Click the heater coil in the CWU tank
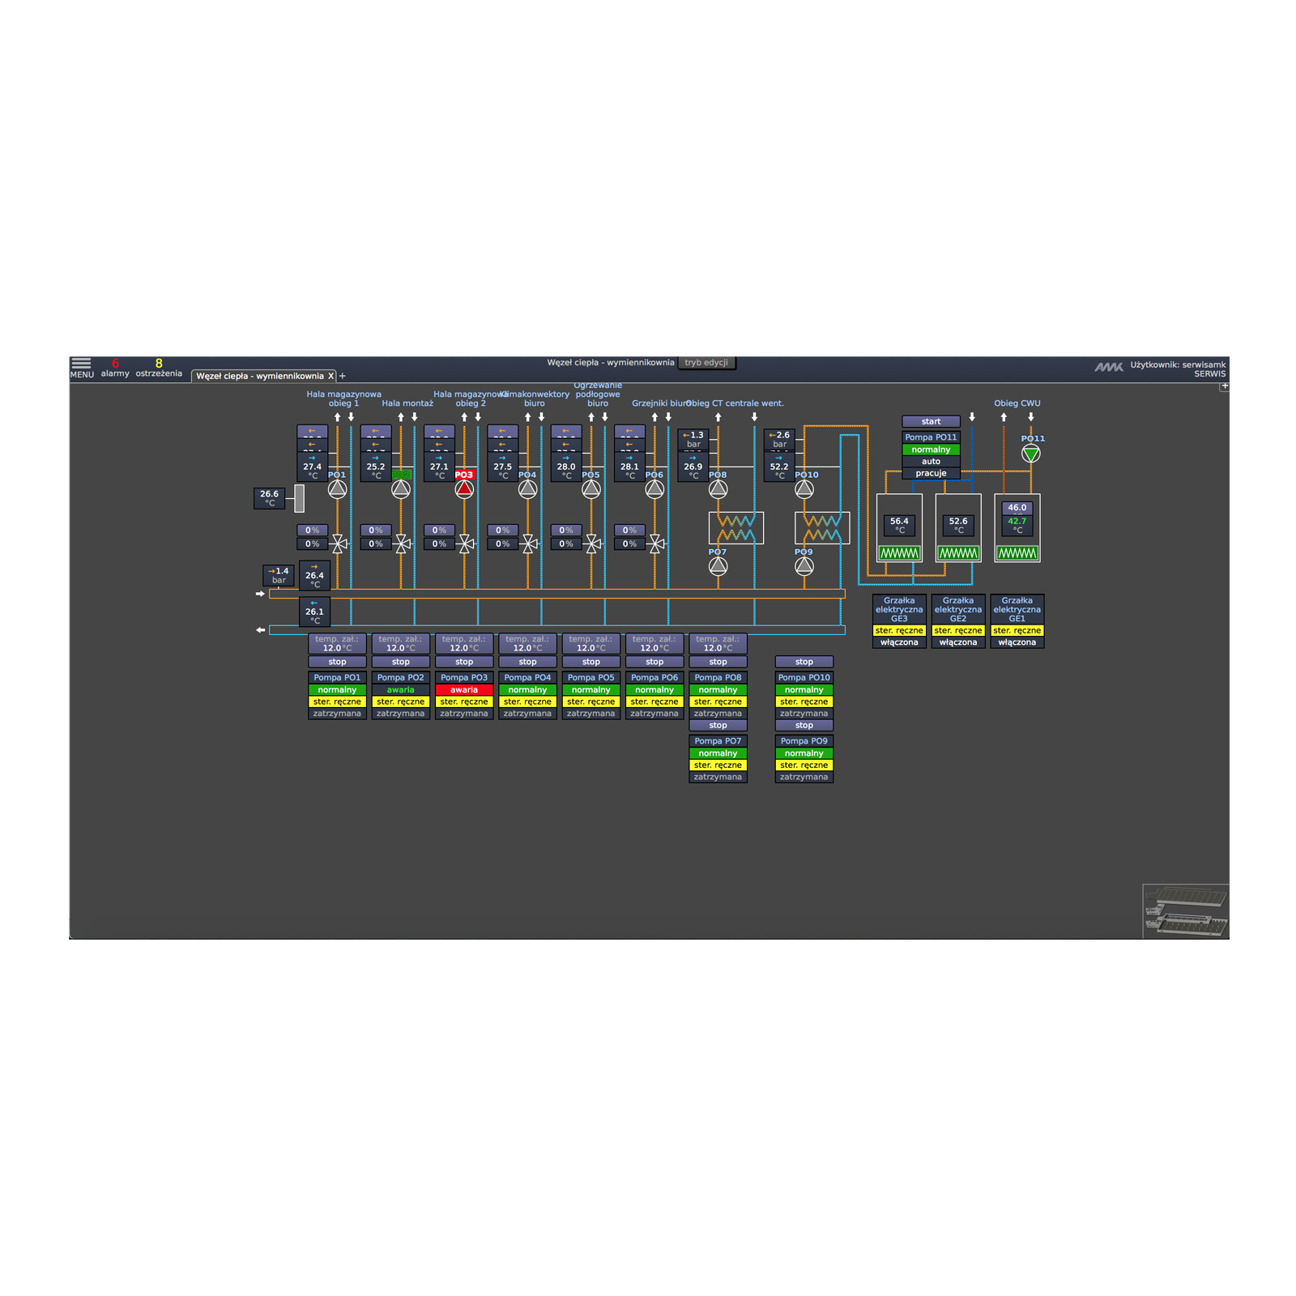This screenshot has height=1296, width=1296. 1017,553
